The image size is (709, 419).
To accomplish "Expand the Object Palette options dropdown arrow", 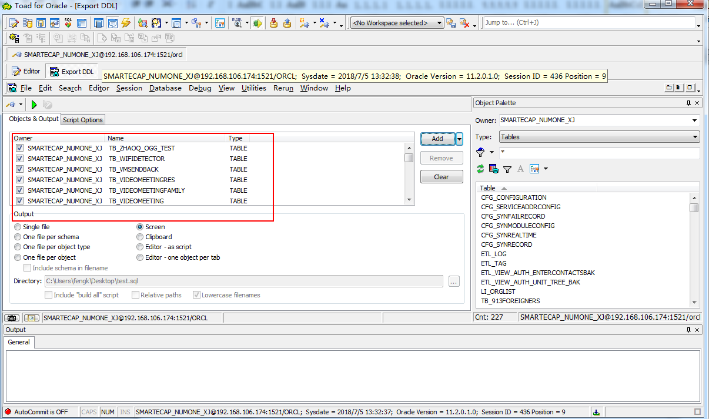I will pos(546,169).
